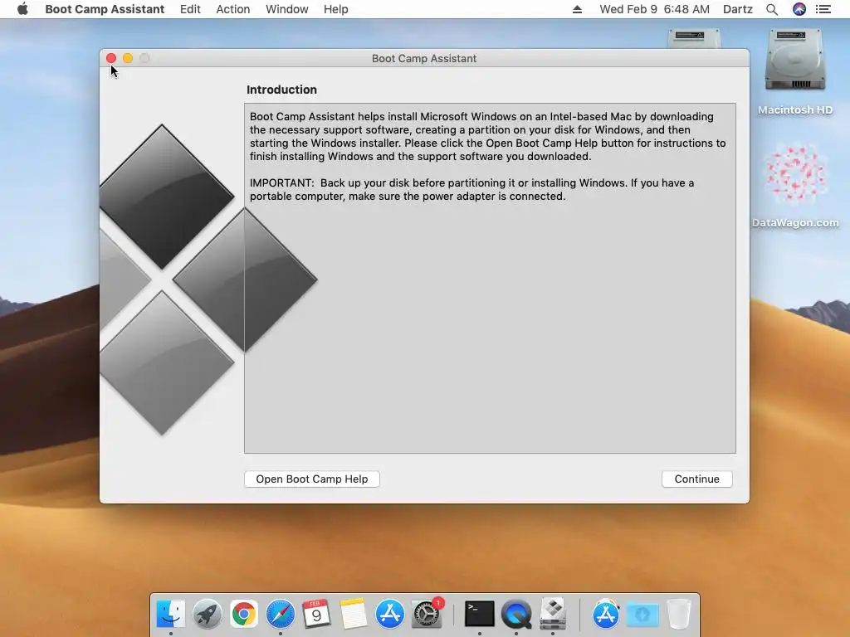Open the Help menu
The image size is (850, 637).
point(335,9)
